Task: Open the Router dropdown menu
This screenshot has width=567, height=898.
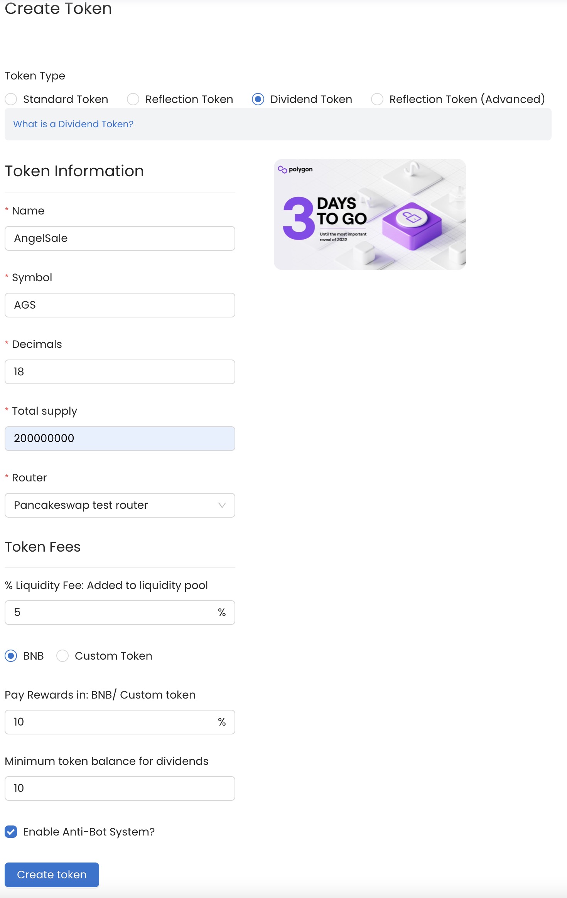Action: pyautogui.click(x=120, y=505)
